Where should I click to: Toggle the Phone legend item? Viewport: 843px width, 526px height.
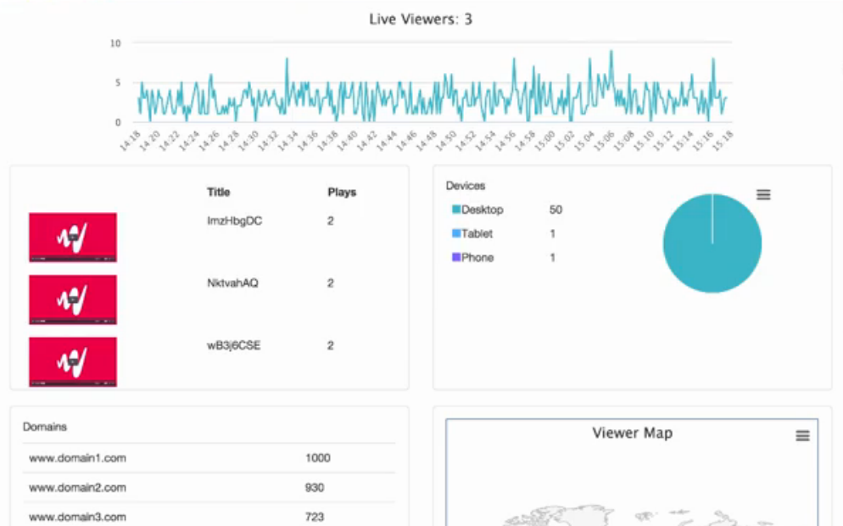(477, 257)
